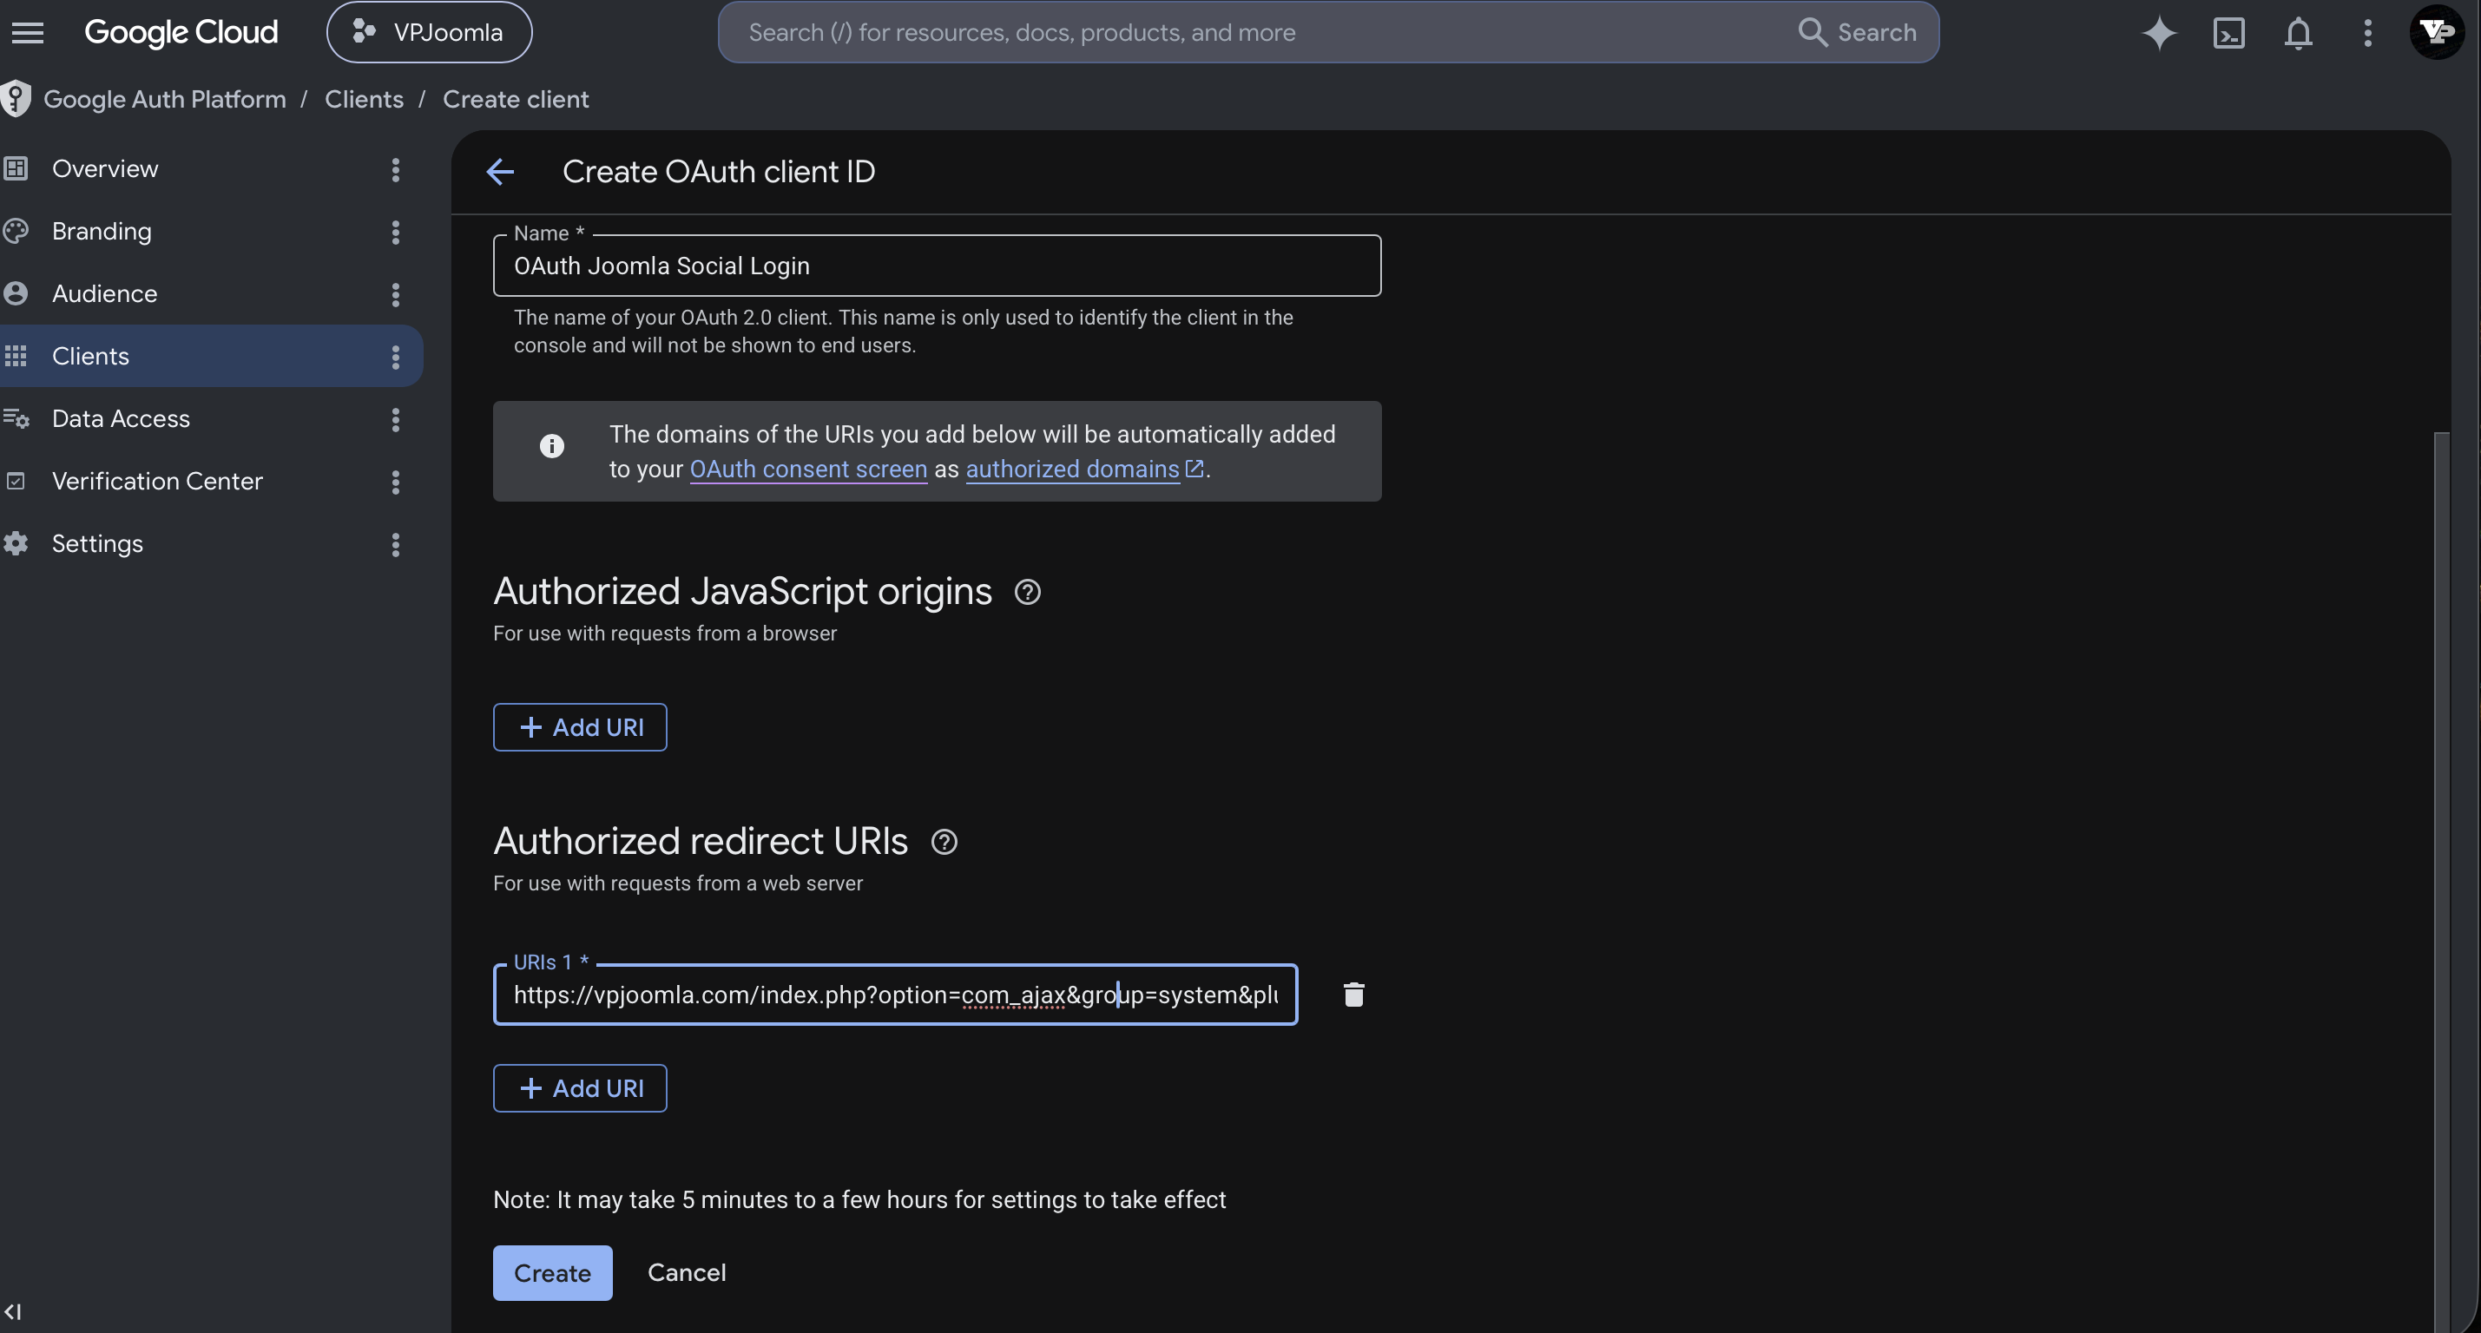Delete URIs 1 with trash icon
The image size is (2481, 1333).
(1353, 995)
